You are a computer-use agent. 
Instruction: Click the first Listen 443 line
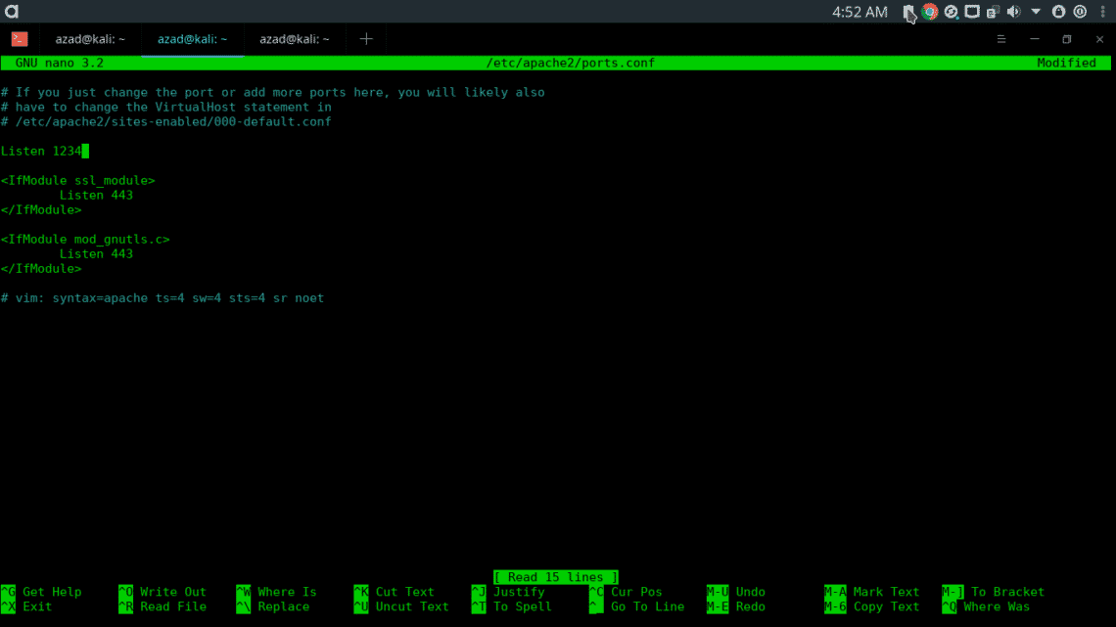(x=96, y=195)
